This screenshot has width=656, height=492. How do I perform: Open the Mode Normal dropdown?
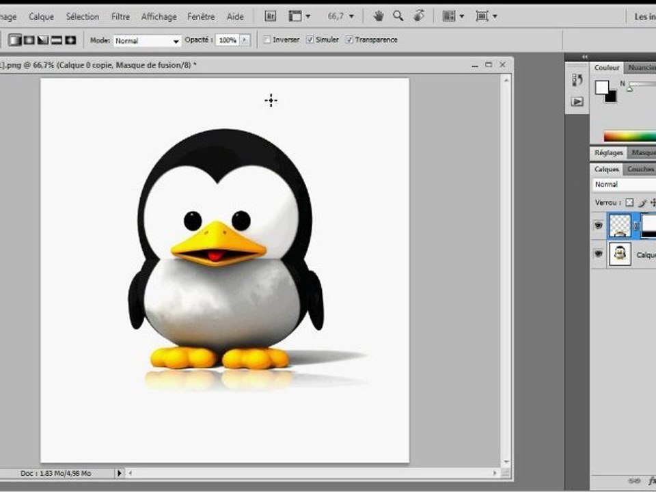point(148,40)
